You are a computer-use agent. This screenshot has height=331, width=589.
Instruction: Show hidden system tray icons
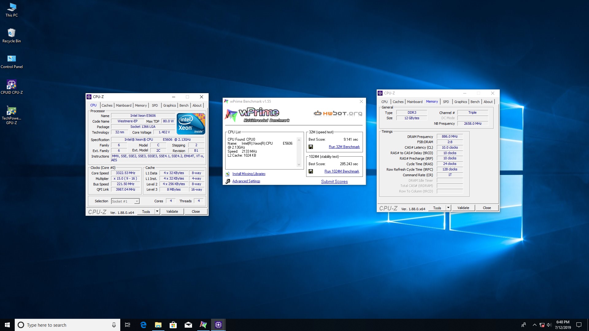tap(534, 325)
